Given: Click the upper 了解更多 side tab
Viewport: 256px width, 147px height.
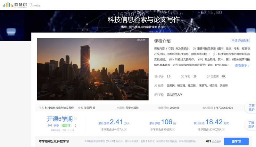Looking at the screenshot, I should coord(251,107).
